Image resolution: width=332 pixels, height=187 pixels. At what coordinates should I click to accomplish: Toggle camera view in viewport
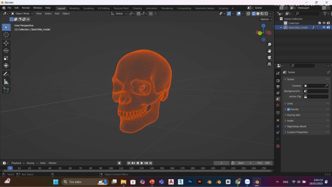click(269, 57)
